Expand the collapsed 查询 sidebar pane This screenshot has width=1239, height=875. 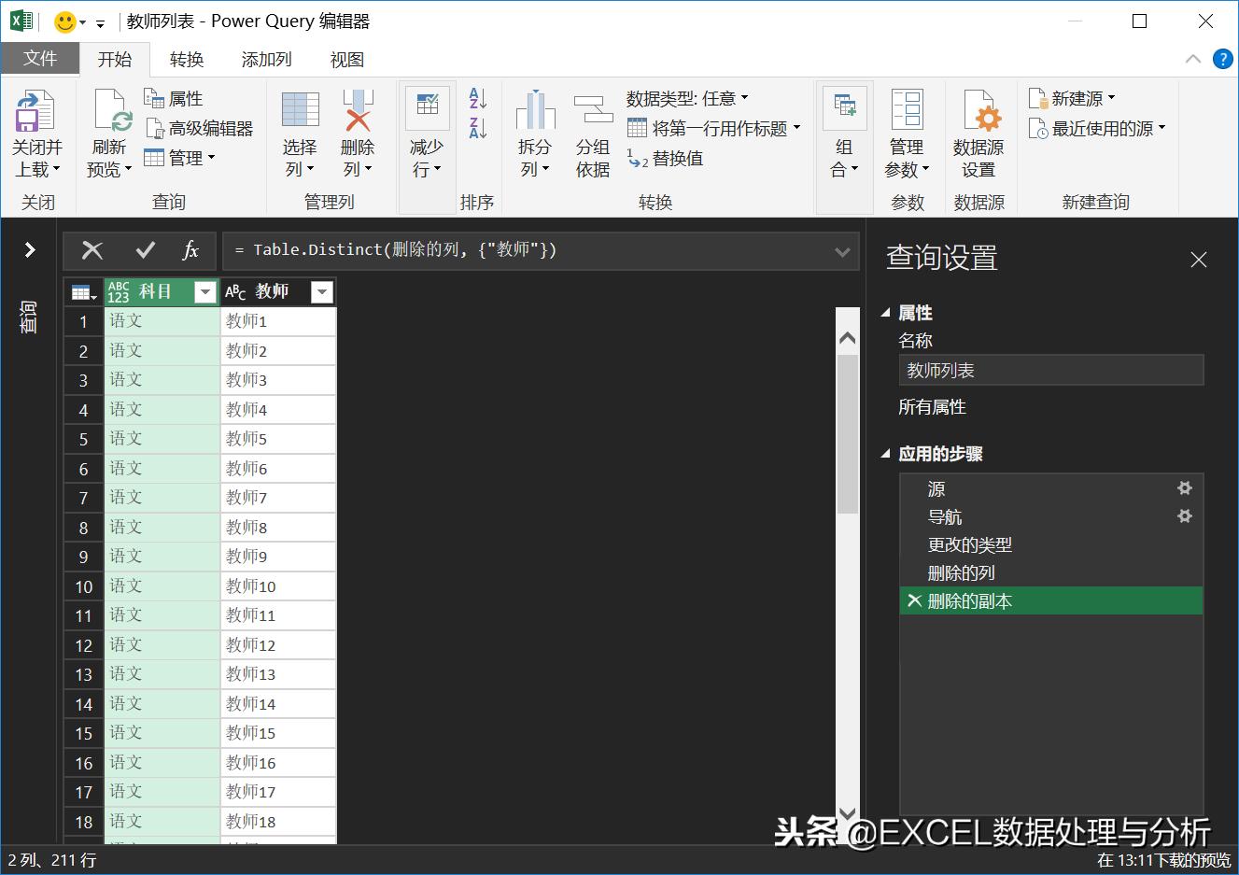point(29,249)
